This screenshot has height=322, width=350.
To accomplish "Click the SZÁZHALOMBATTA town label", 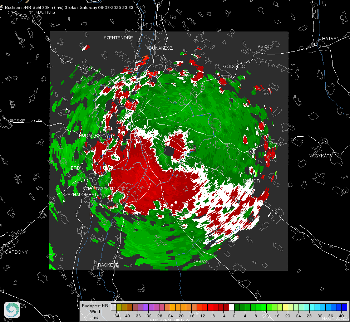I will coord(82,194).
